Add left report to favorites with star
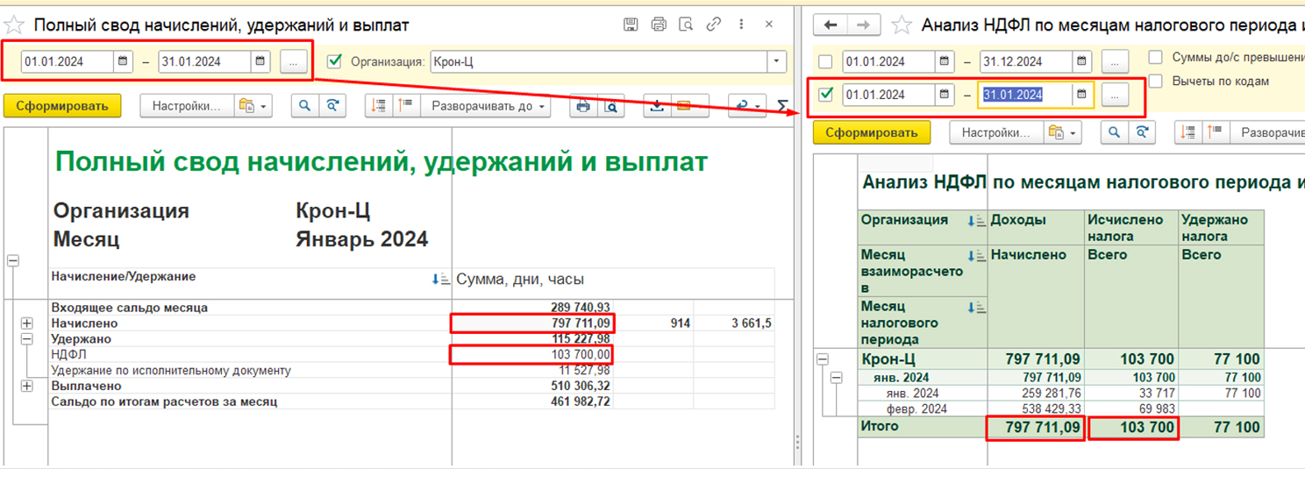This screenshot has width=1305, height=490. click(x=15, y=25)
